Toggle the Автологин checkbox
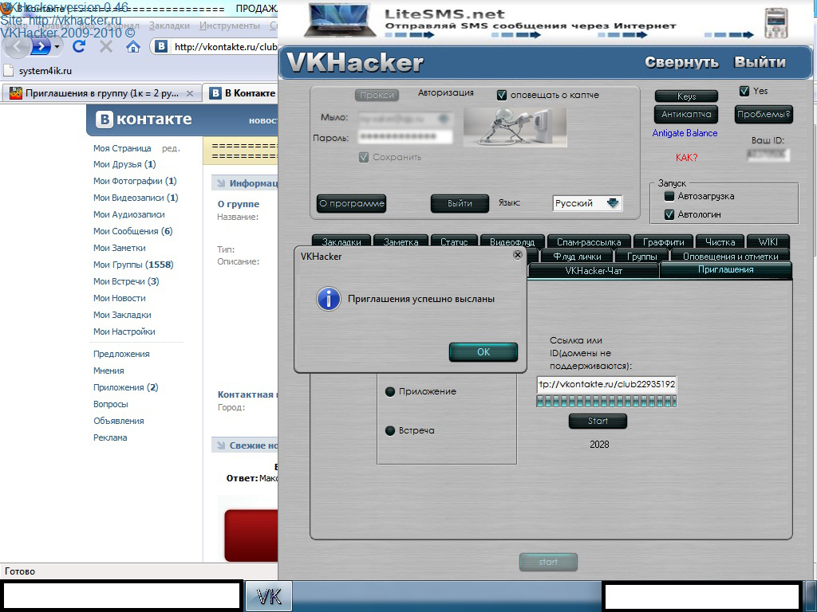The width and height of the screenshot is (817, 612). pos(669,214)
